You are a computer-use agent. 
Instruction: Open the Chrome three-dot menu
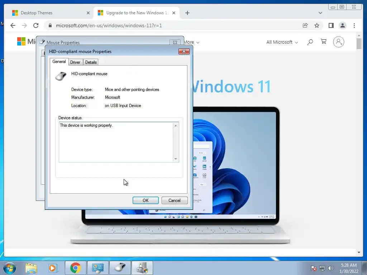click(354, 25)
